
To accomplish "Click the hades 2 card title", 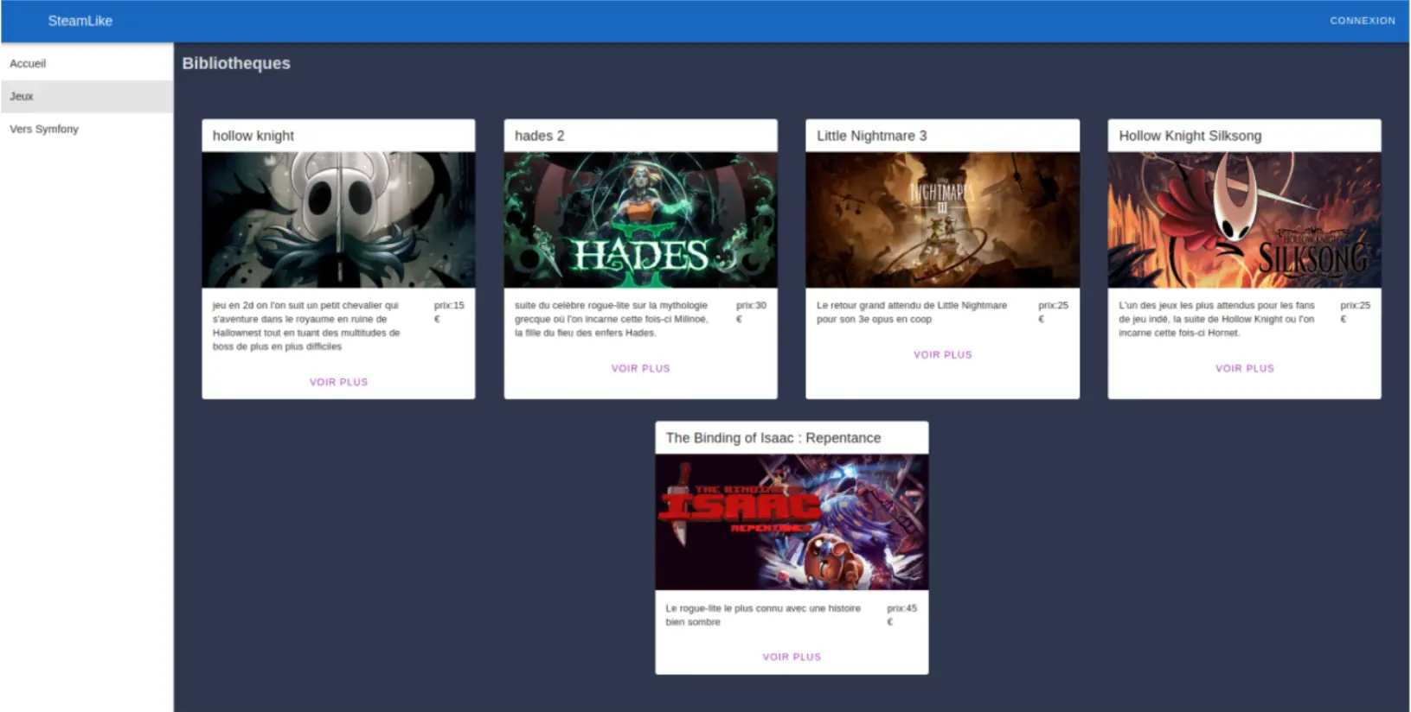I will pyautogui.click(x=539, y=136).
